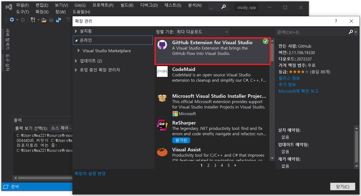Collapse the 온라인 category
361x196 pixels.
click(76, 40)
